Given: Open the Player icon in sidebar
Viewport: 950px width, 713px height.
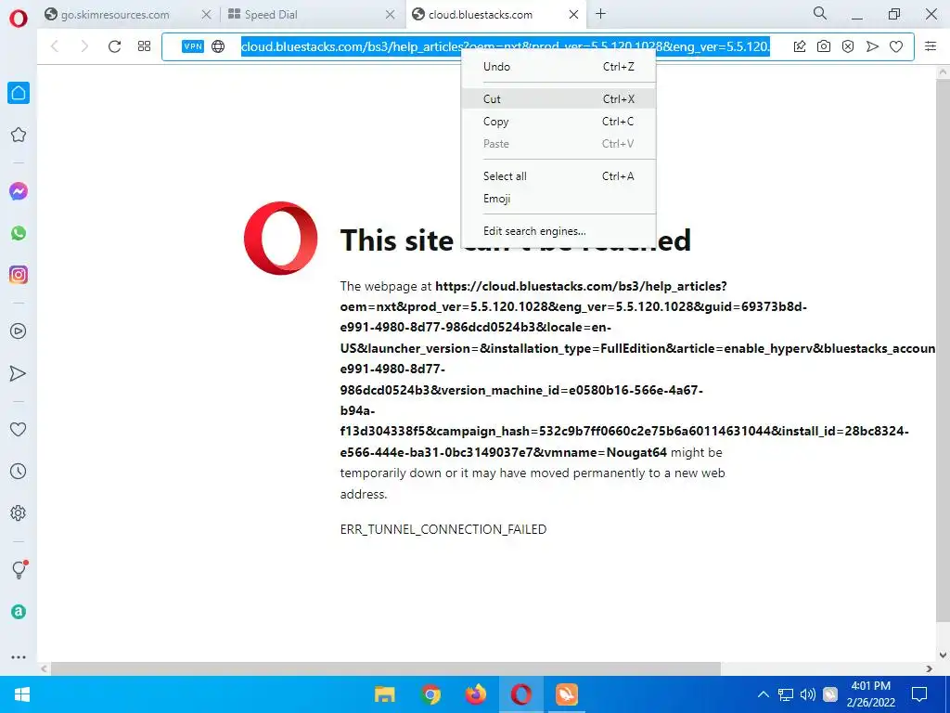Looking at the screenshot, I should pyautogui.click(x=19, y=331).
